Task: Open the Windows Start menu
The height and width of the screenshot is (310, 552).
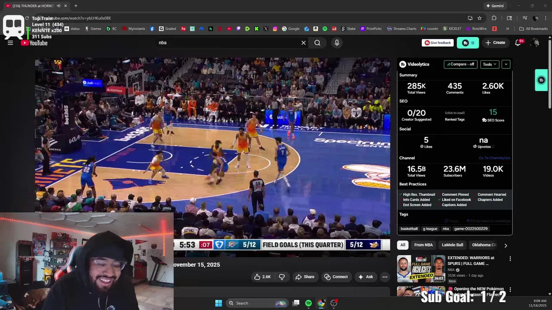Action: click(x=219, y=303)
